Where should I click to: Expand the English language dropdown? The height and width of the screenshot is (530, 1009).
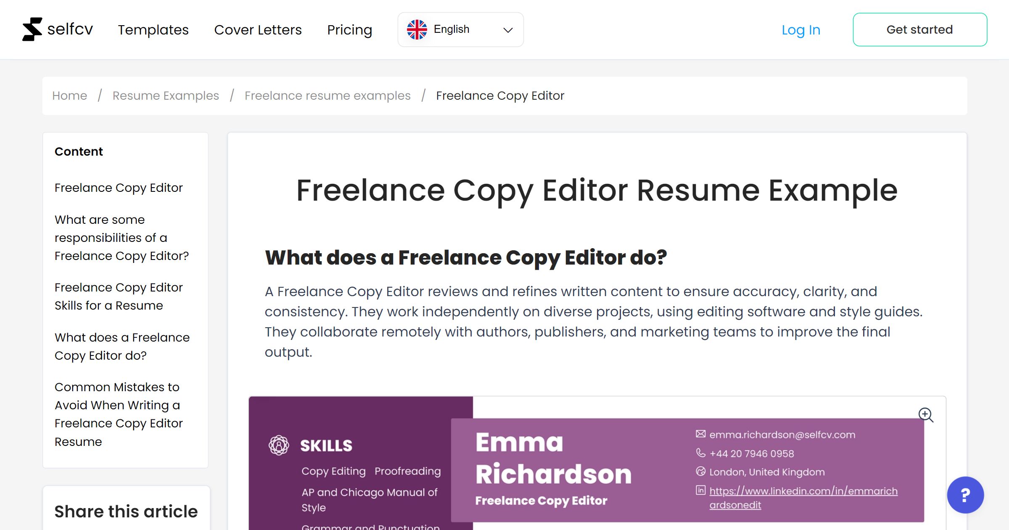point(460,29)
